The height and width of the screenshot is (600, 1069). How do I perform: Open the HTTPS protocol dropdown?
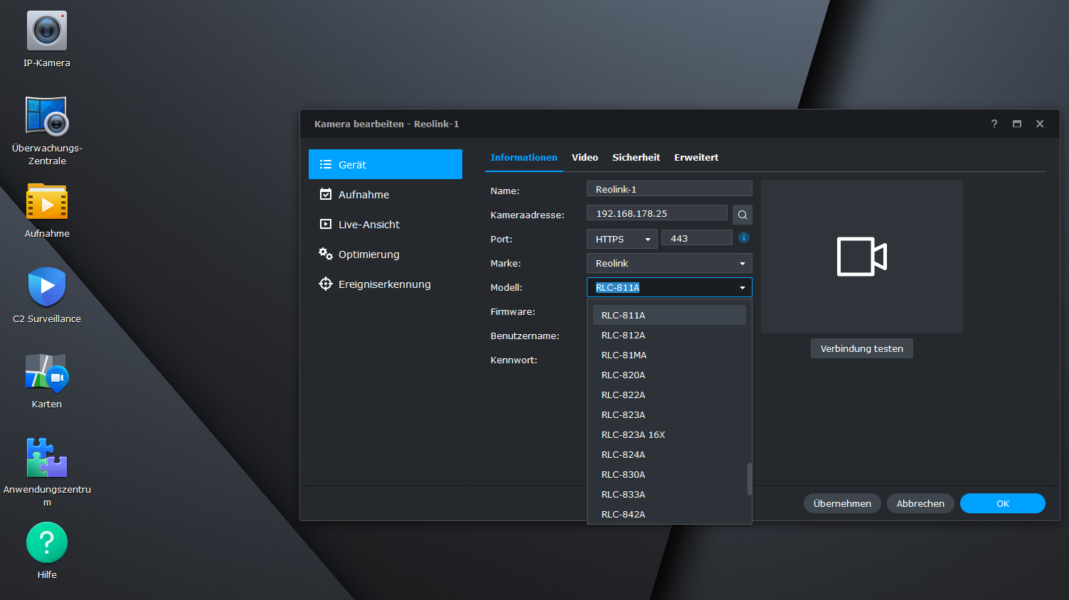click(x=622, y=239)
